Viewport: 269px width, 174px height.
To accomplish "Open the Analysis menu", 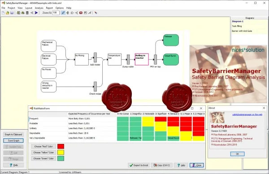I will [x=39, y=8].
